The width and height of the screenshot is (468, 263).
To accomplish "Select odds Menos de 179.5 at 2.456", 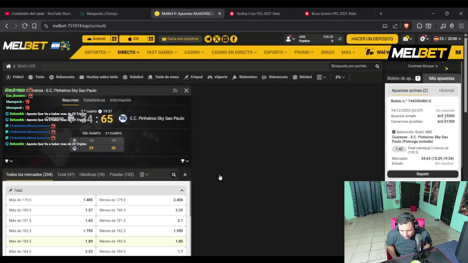I will [141, 200].
